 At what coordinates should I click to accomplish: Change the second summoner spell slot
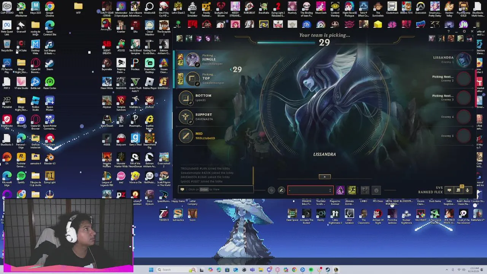351,190
